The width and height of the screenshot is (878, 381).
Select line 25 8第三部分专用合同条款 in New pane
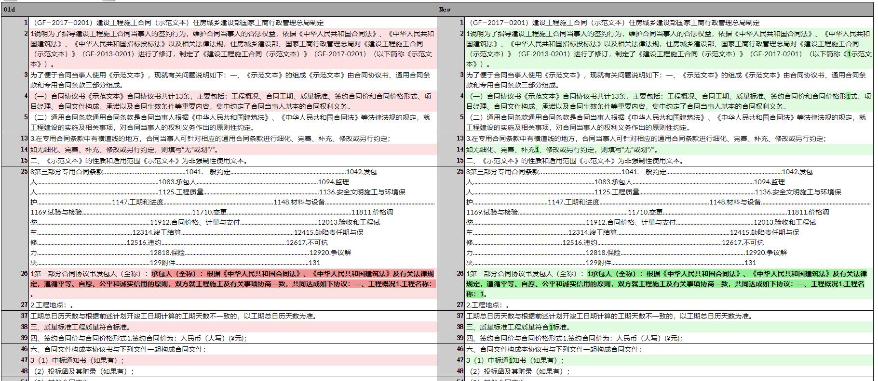click(669, 217)
